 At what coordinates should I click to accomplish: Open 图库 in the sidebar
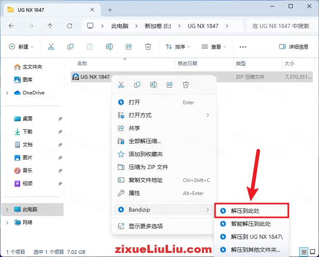(x=23, y=79)
